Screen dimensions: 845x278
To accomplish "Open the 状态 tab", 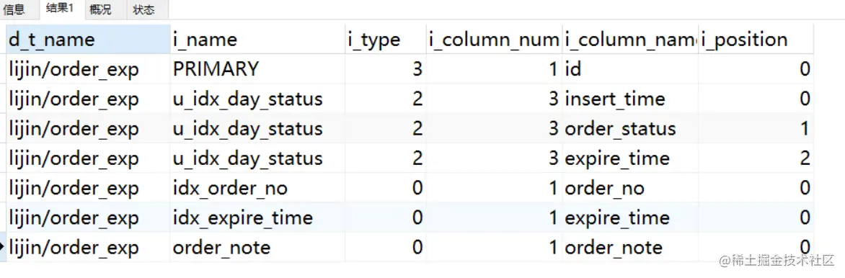I will pos(143,9).
